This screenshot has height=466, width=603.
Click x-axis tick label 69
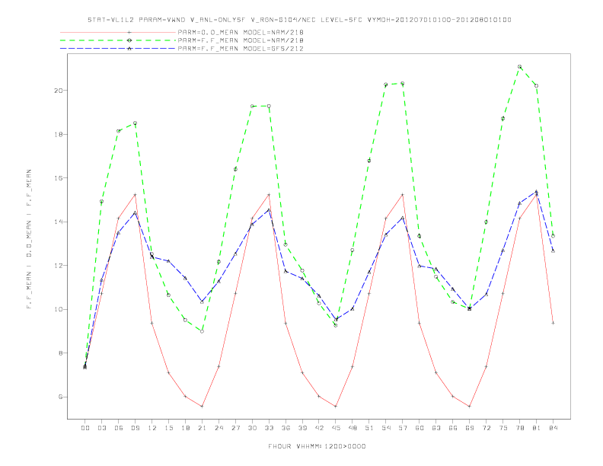pos(470,428)
